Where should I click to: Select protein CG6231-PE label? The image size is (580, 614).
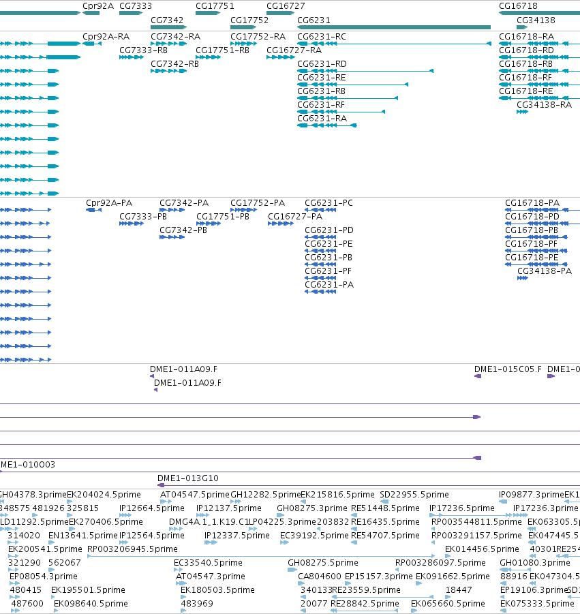[329, 243]
